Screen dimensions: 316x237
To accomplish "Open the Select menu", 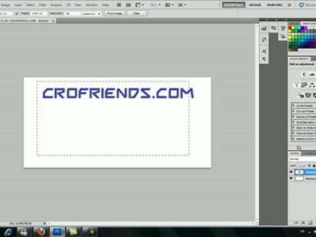I will (30, 5).
